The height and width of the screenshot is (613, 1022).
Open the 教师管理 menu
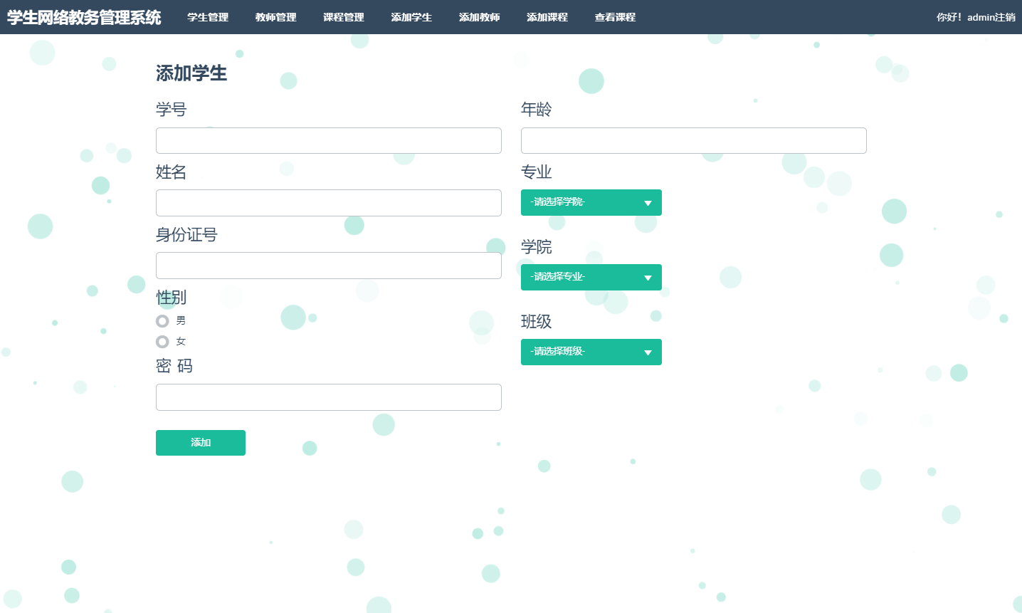[x=275, y=16]
